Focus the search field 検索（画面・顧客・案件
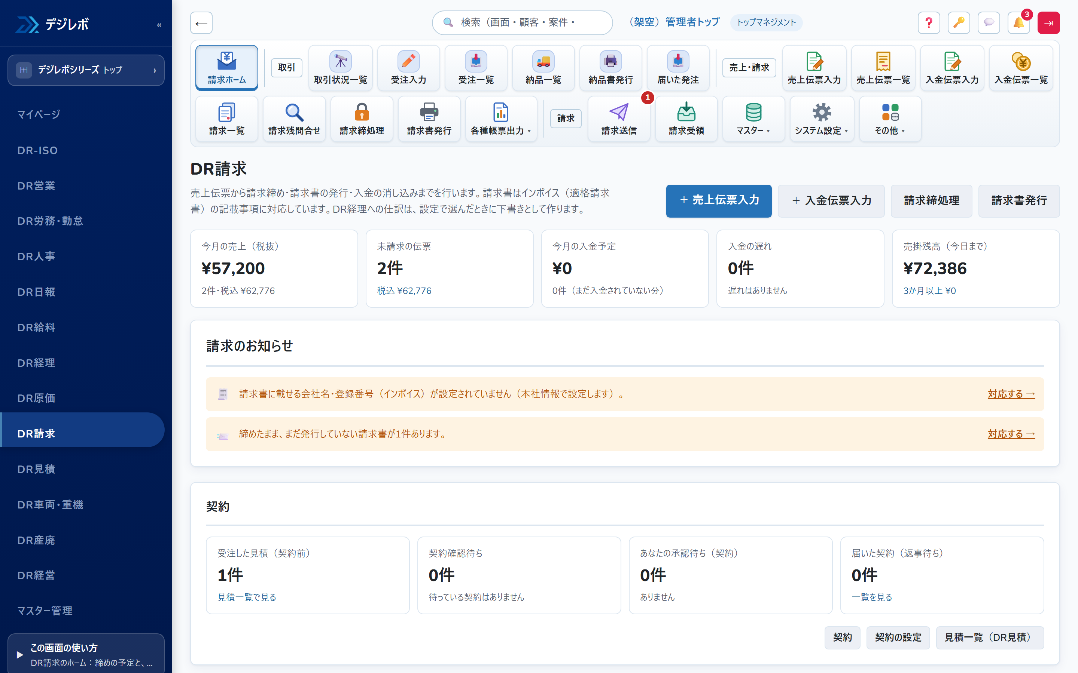The image size is (1078, 673). [522, 23]
